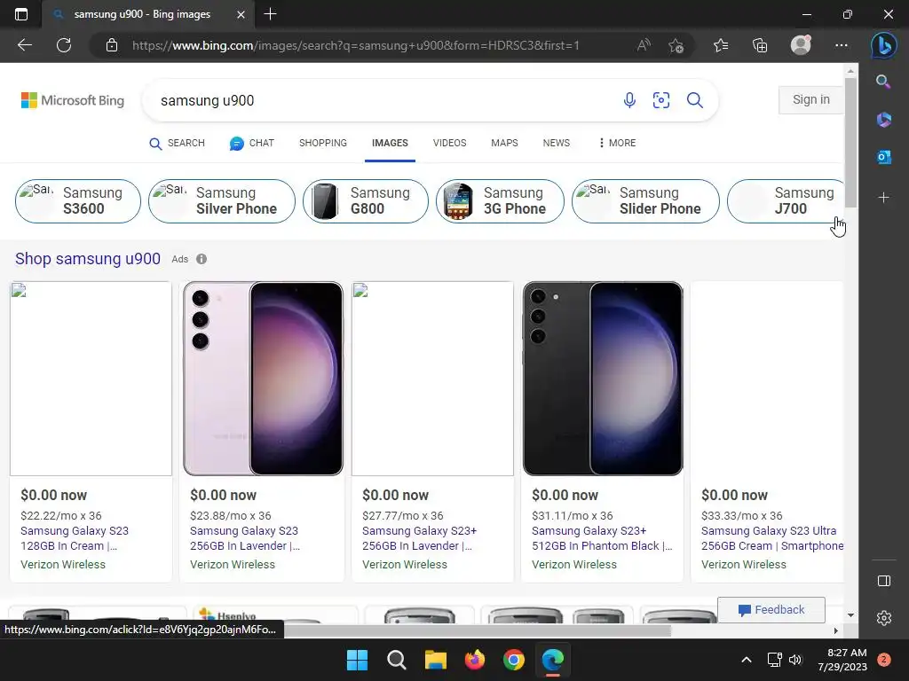Switch to the VIDEOS tab
This screenshot has height=681, width=909.
449,143
